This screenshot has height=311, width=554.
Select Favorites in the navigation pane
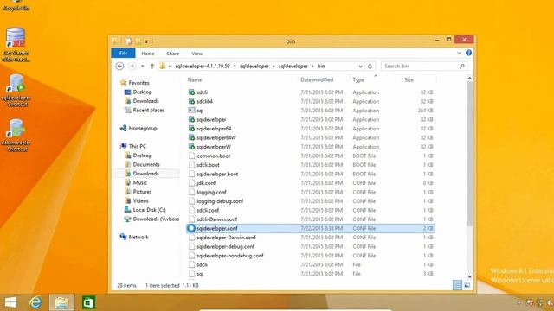[138, 83]
